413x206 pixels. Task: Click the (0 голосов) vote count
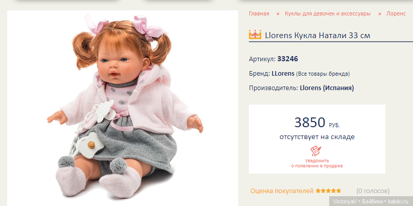(373, 191)
